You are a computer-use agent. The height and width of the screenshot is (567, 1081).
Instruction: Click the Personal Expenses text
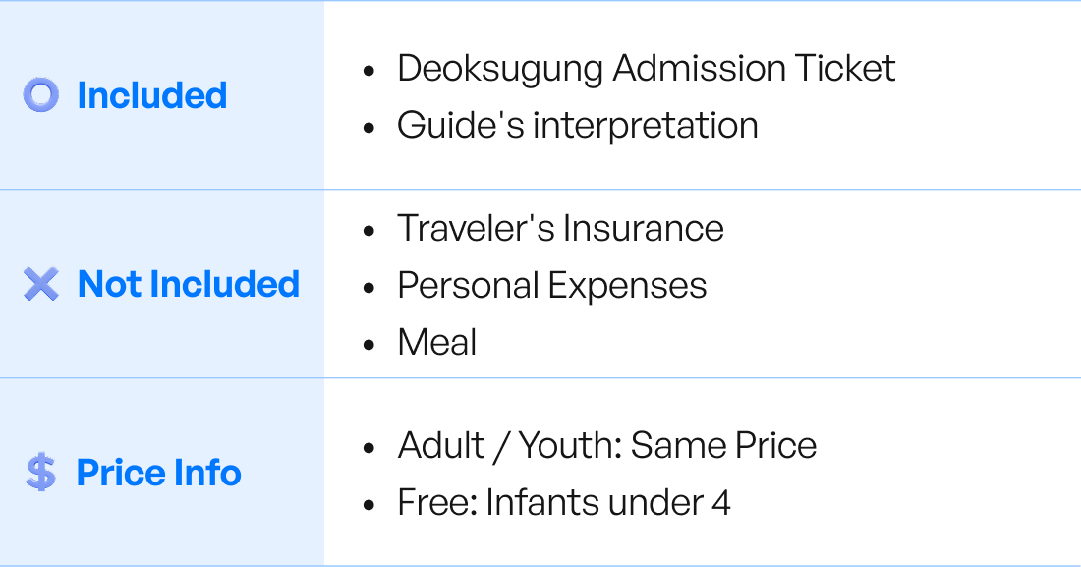[x=551, y=285]
